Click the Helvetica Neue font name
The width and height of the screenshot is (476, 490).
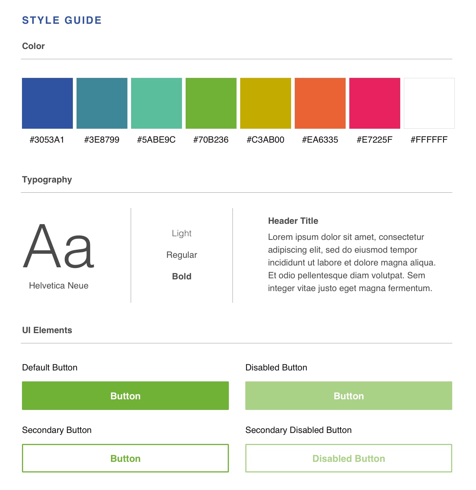(59, 286)
